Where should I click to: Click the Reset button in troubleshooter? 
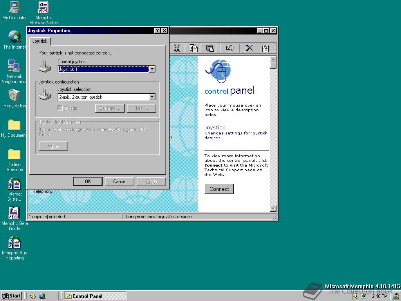click(x=53, y=146)
